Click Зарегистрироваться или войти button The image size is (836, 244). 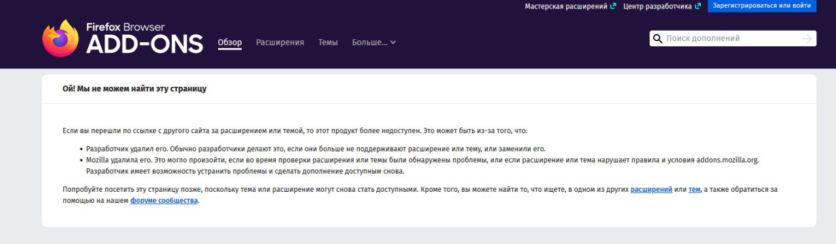point(762,6)
